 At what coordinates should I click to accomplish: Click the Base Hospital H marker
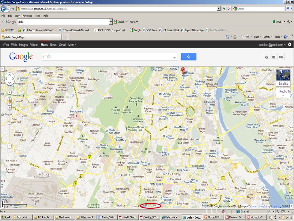(76, 116)
